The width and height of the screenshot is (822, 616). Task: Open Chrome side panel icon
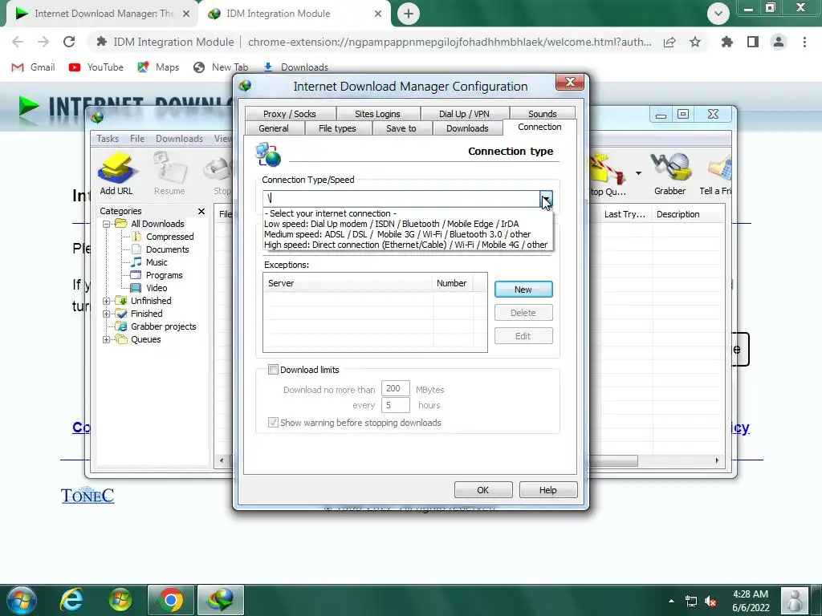[x=753, y=42]
